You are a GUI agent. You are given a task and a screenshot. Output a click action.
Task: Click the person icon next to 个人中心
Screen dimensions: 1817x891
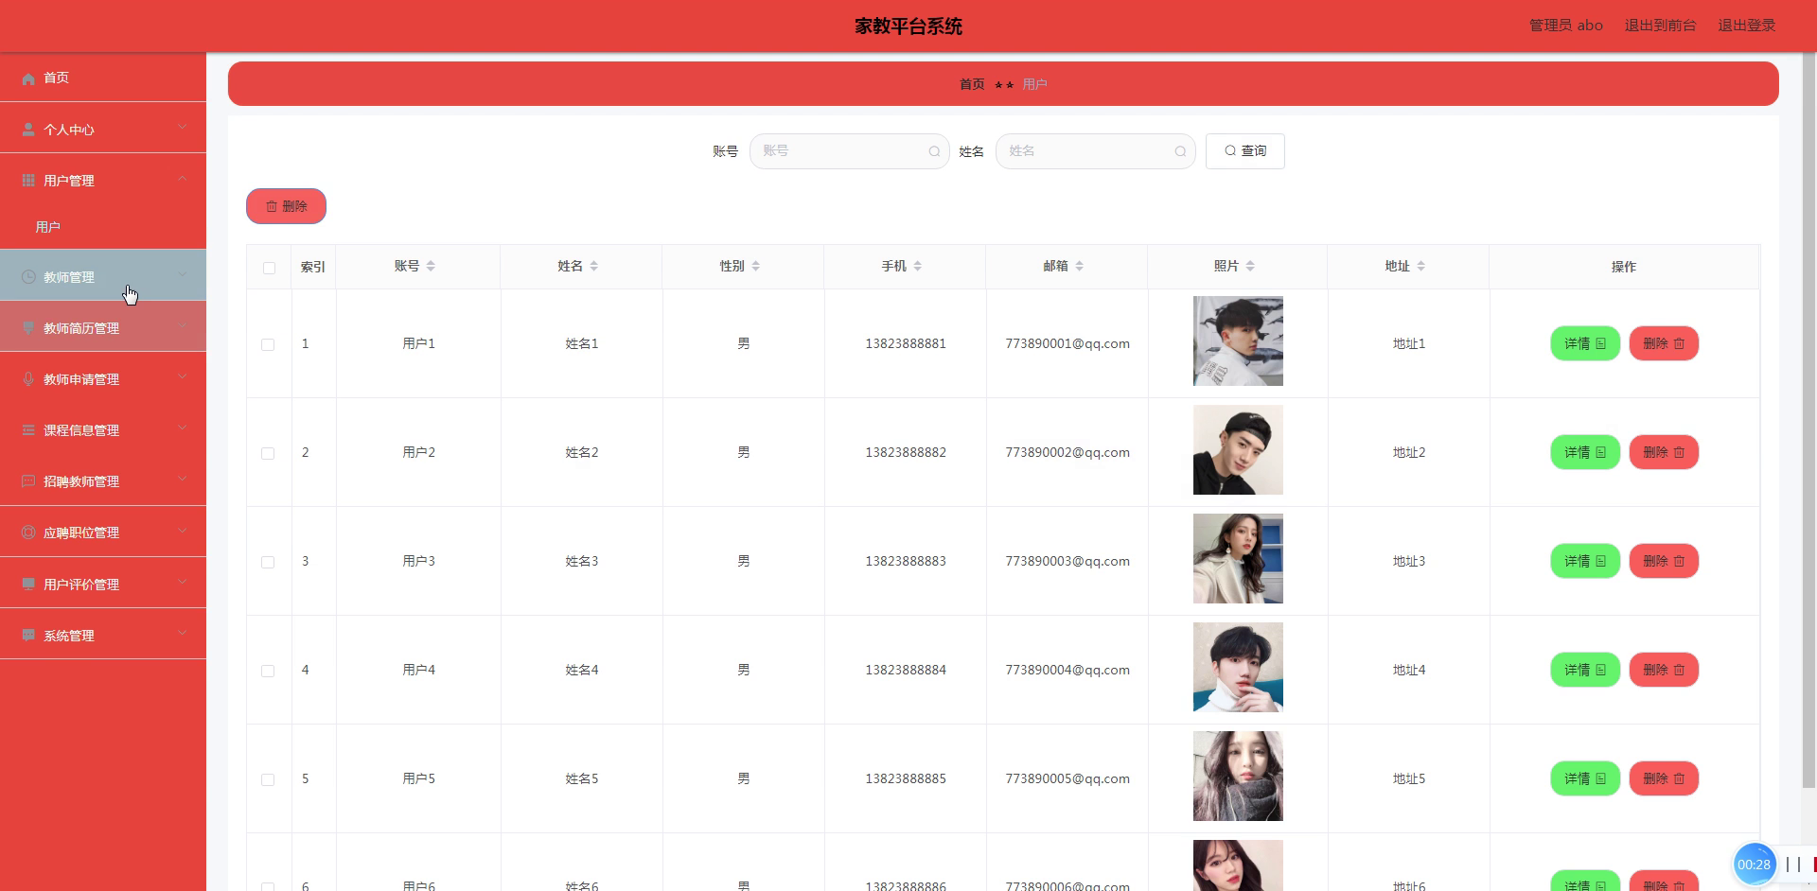click(x=28, y=130)
